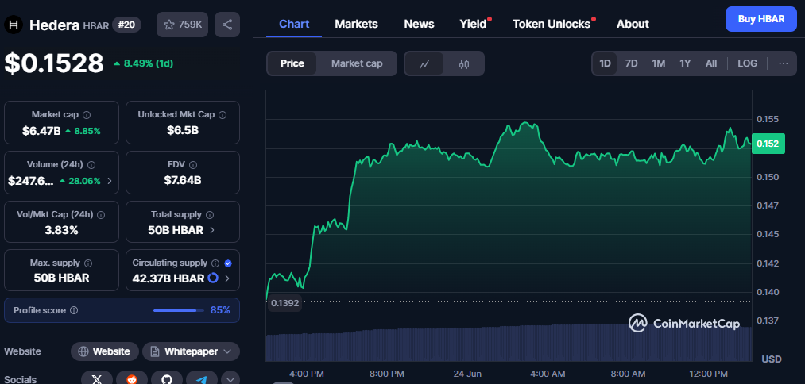
Task: Click the $0.1528 price text
Action: click(x=54, y=63)
